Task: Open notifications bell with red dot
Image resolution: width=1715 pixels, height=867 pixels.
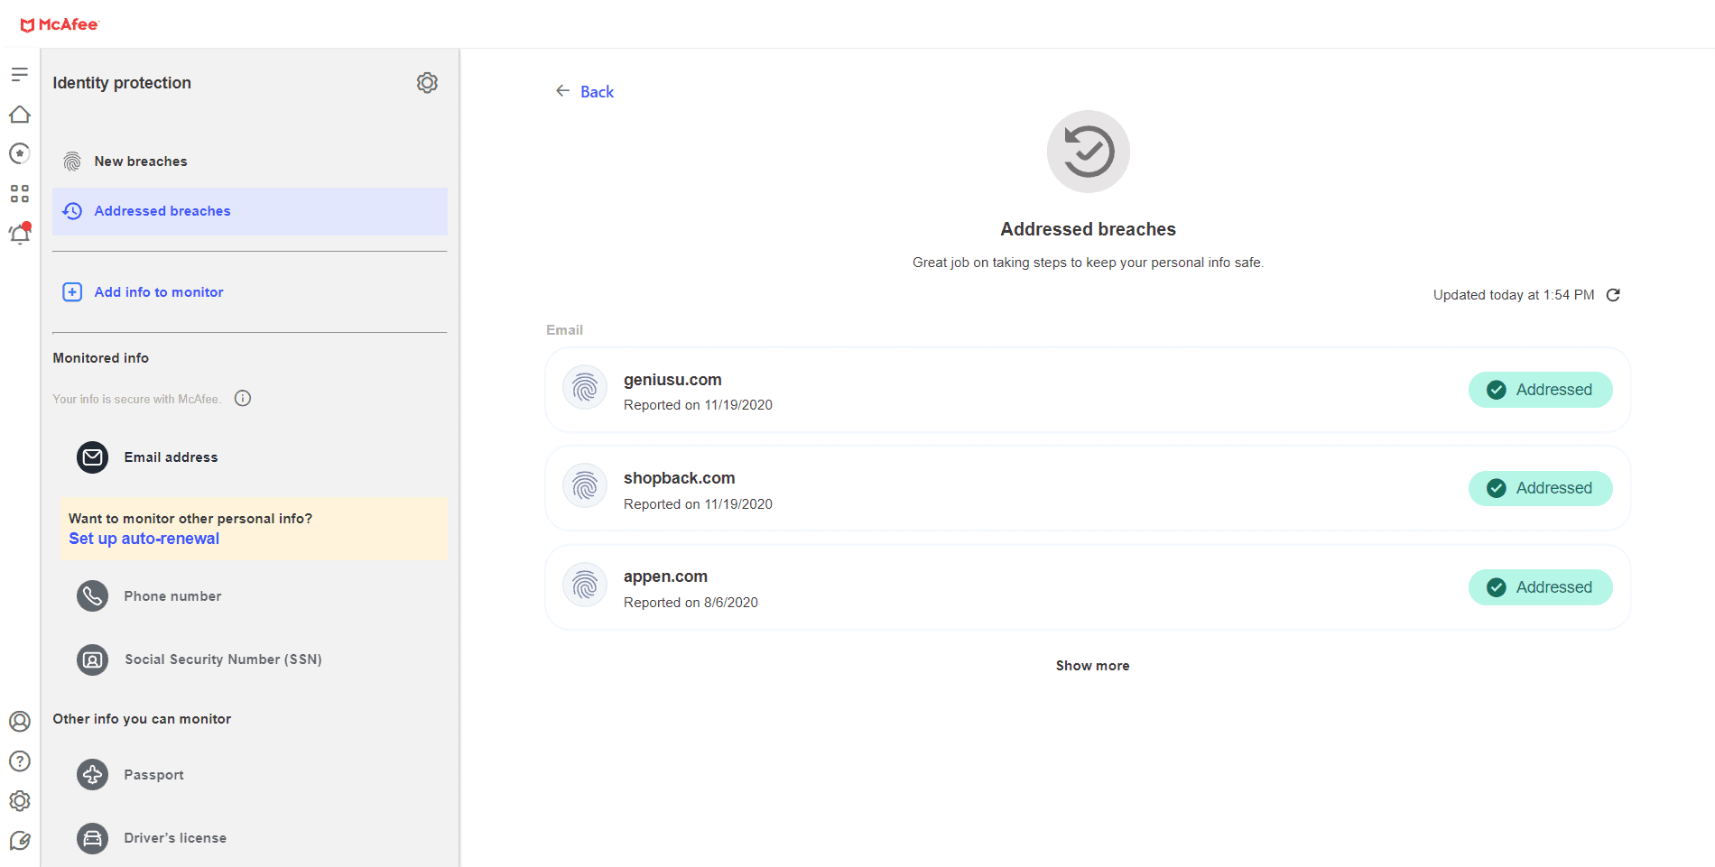Action: coord(20,234)
